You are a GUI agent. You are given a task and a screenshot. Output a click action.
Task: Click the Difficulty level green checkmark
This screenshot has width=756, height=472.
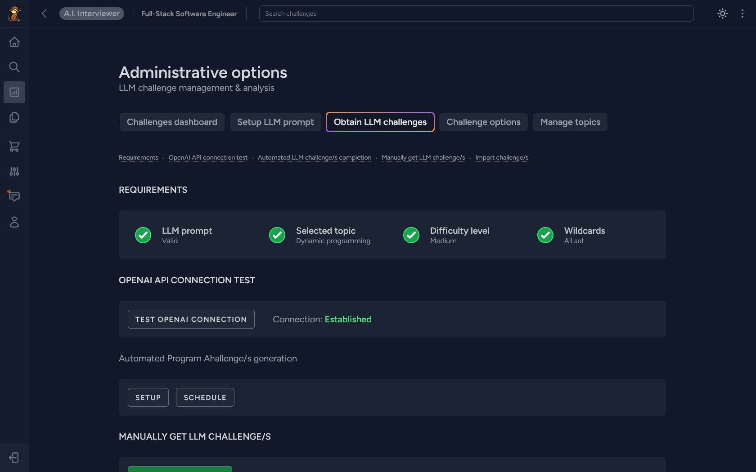411,235
